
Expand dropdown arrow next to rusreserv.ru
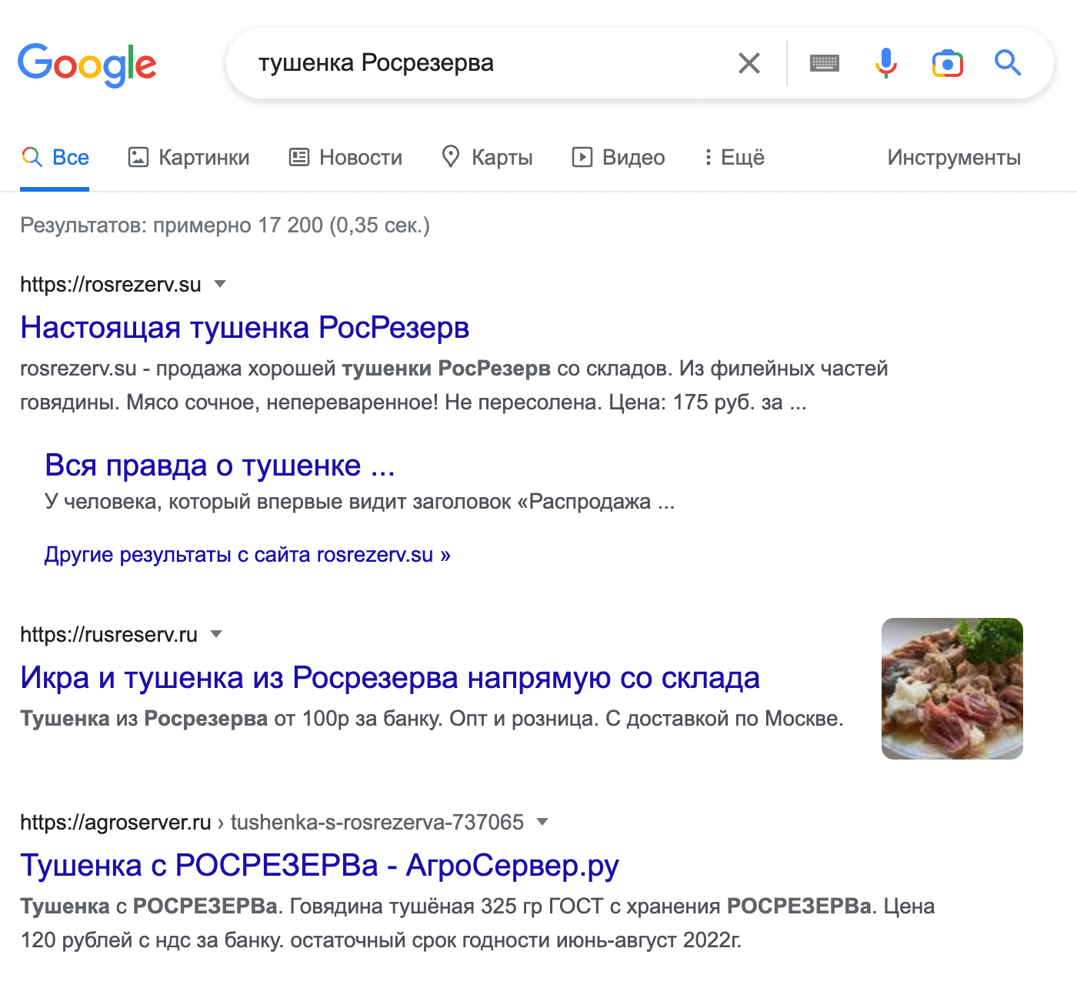tap(216, 634)
